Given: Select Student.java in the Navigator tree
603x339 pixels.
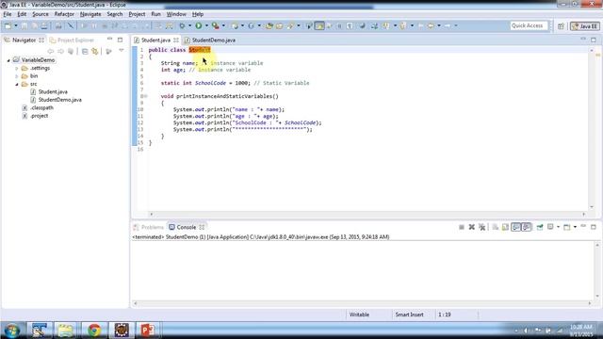Looking at the screenshot, I should (53, 92).
